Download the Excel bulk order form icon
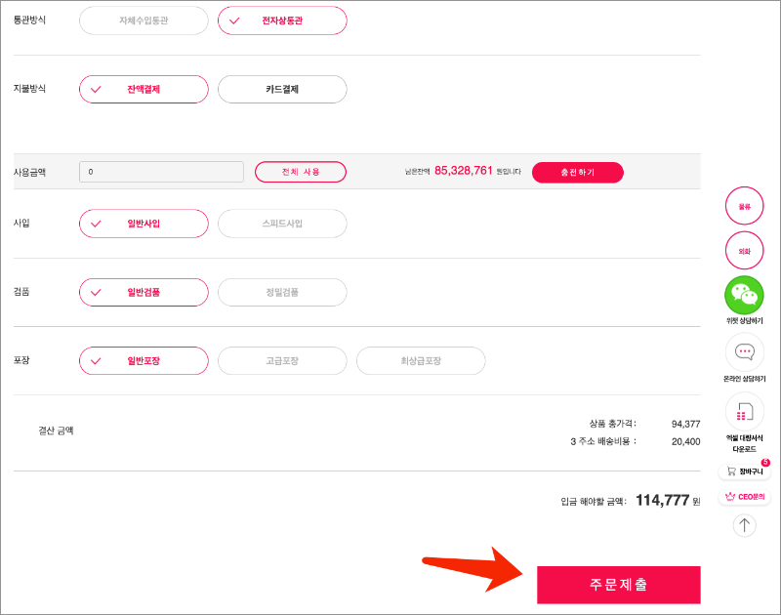This screenshot has width=781, height=615. [744, 411]
